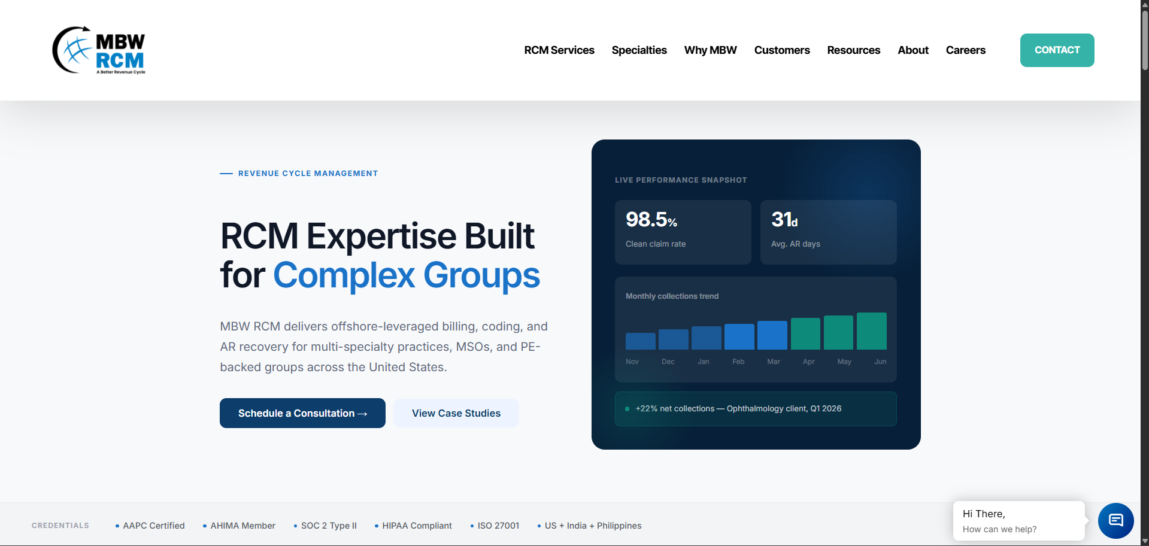Image resolution: width=1149 pixels, height=546 pixels.
Task: Click the scrollbar down arrow
Action: (x=1145, y=541)
